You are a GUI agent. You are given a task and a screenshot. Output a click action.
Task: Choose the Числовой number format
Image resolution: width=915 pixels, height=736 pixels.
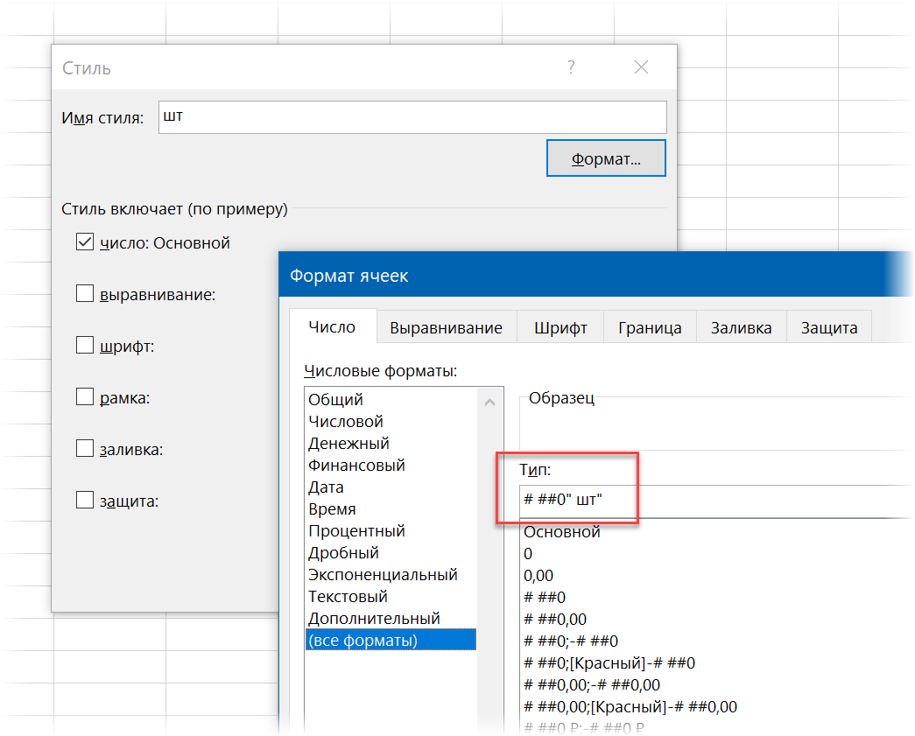(x=391, y=422)
